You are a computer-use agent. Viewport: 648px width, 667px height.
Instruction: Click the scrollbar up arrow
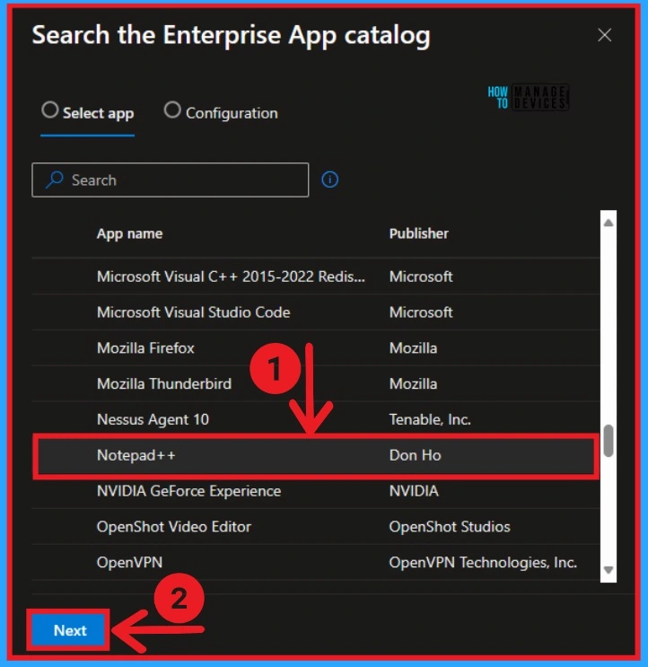609,223
